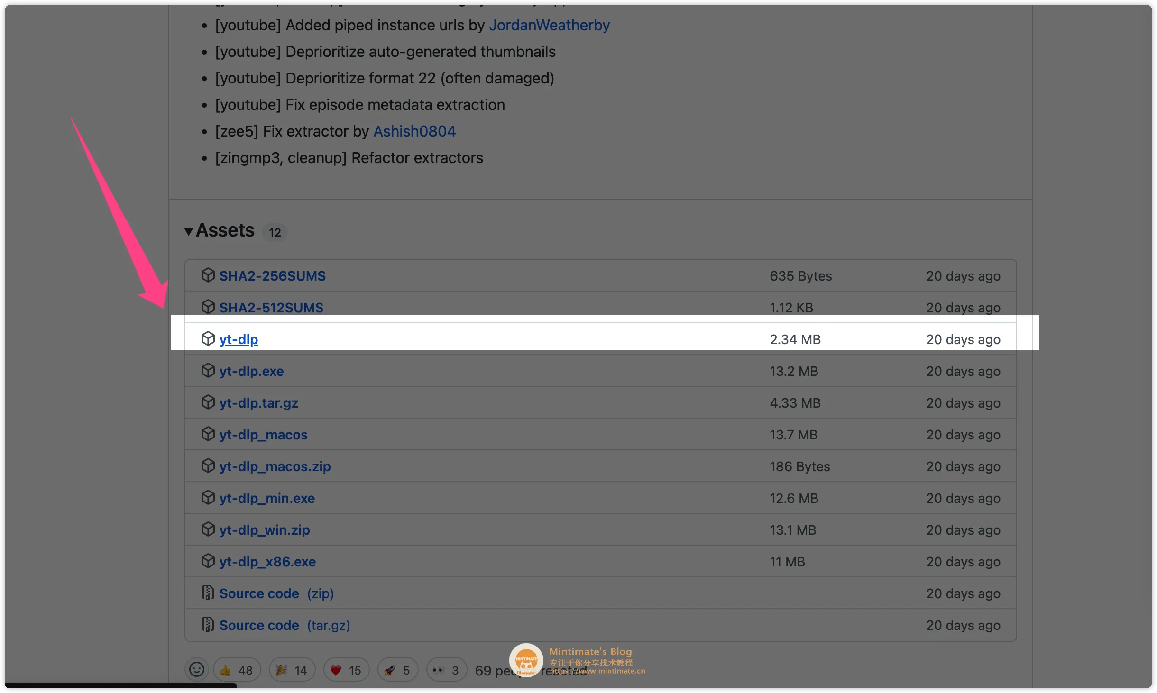Screen dimensions: 1157x693
Task: Click the 'Fix episode metadata extraction' changelog line
Action: click(360, 105)
